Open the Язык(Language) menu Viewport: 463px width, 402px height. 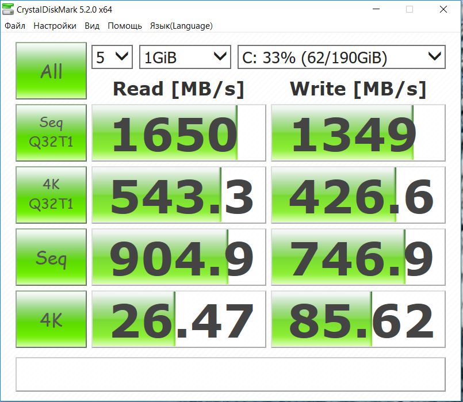[181, 26]
